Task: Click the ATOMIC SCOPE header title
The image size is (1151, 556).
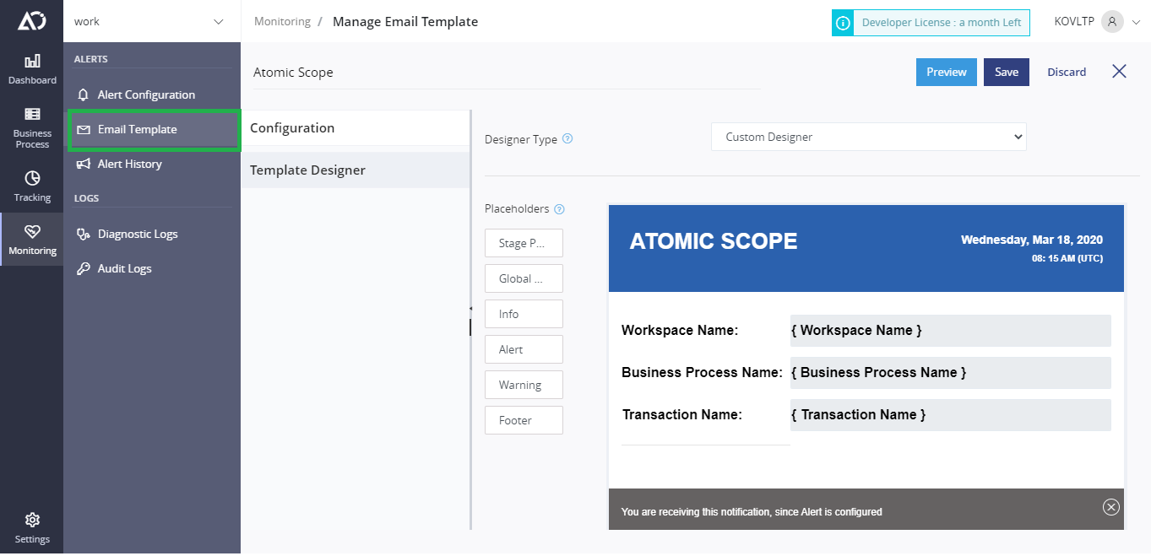Action: click(714, 241)
